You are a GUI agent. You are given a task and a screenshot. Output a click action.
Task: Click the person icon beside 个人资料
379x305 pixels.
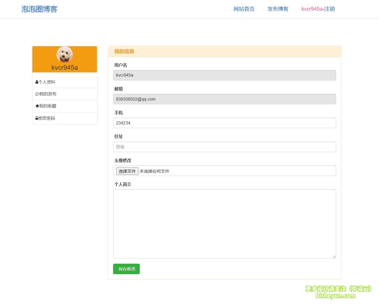pyautogui.click(x=37, y=82)
